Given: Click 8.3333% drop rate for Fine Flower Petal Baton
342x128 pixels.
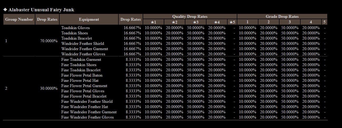Looking at the screenshot, I should tap(133, 75).
